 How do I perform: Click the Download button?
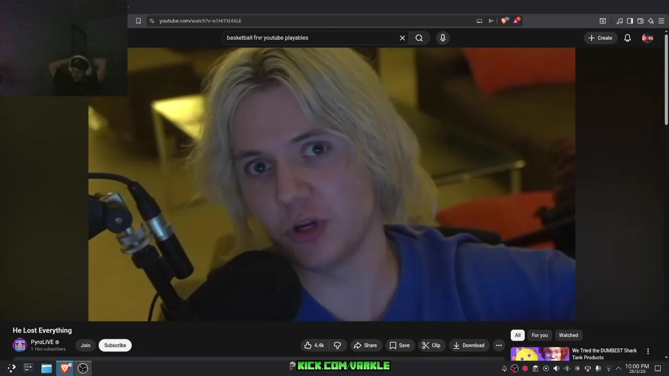(469, 345)
